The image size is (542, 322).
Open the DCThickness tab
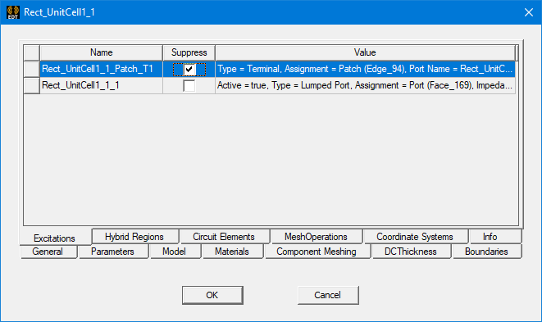(x=411, y=252)
